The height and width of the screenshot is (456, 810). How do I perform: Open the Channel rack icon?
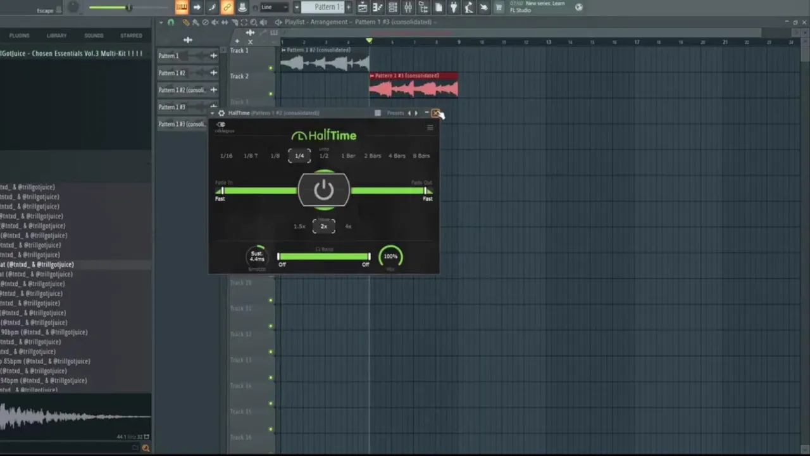pyautogui.click(x=392, y=7)
